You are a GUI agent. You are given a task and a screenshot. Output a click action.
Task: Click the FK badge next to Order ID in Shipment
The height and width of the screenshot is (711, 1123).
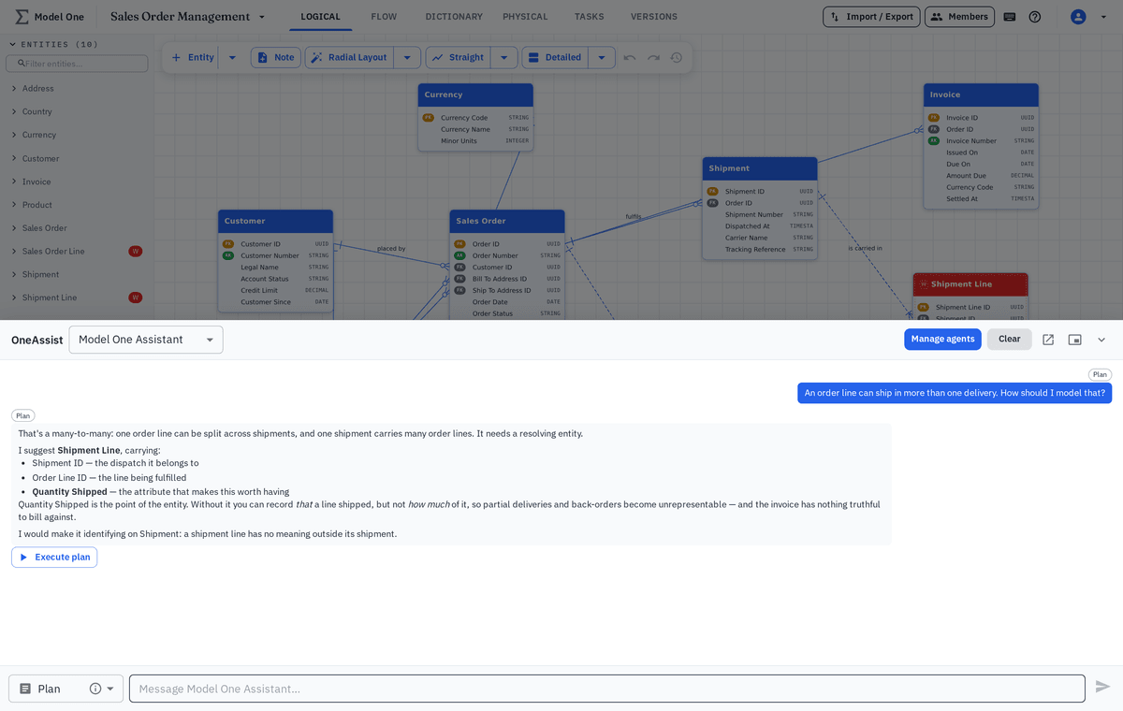pyautogui.click(x=712, y=203)
